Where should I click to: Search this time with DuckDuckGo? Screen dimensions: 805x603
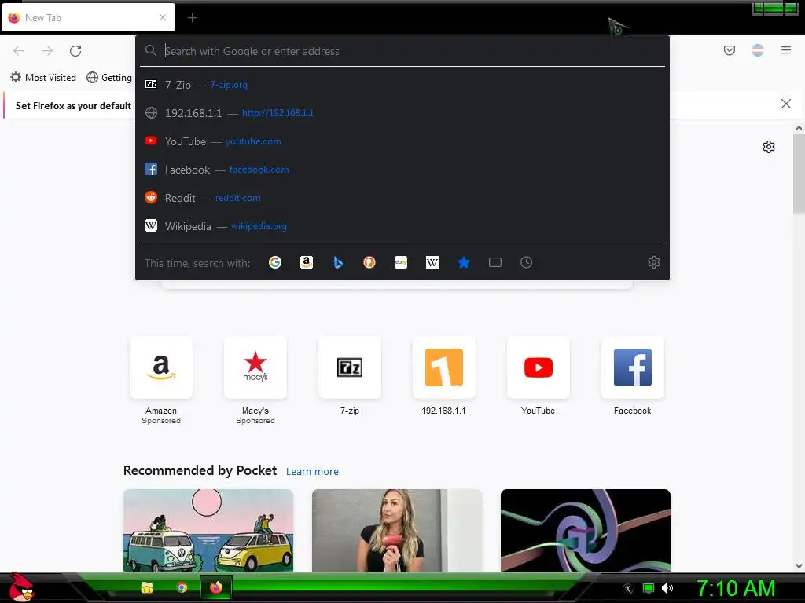(x=369, y=262)
